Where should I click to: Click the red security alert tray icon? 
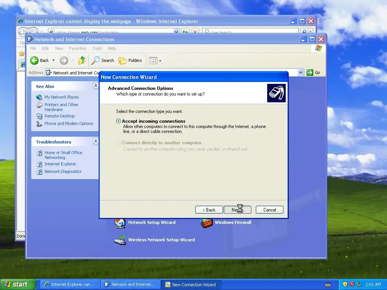coord(352,284)
